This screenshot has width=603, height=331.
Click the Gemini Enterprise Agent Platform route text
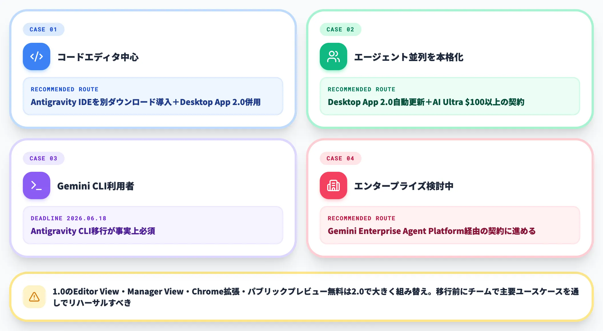[432, 231]
